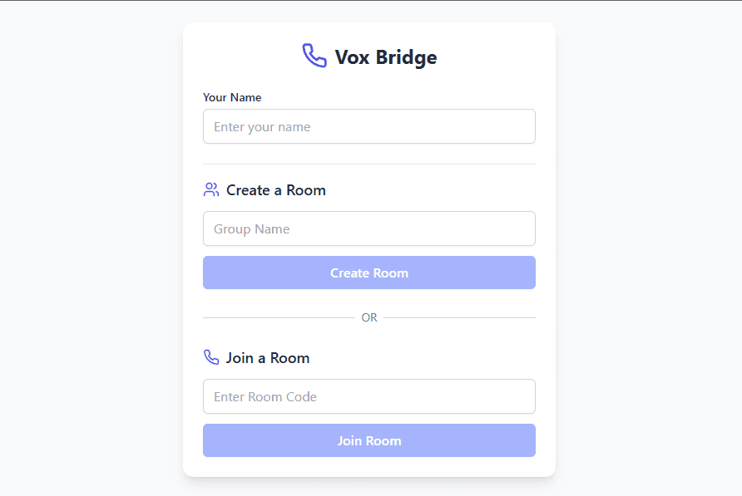Click the people icon next to Create a Room
742x496 pixels.
(x=211, y=189)
